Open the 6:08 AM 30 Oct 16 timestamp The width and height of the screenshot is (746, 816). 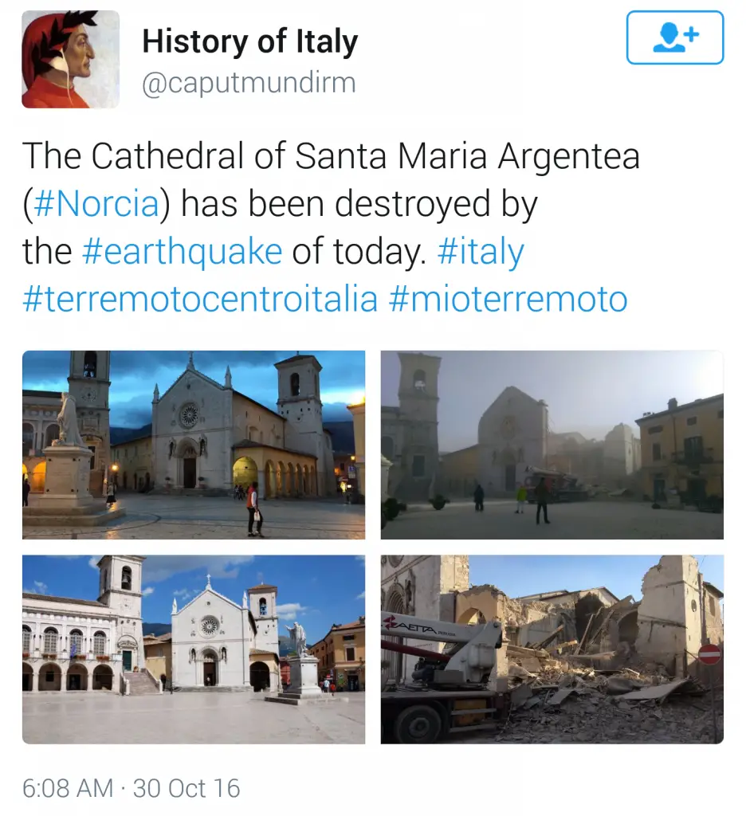[132, 788]
